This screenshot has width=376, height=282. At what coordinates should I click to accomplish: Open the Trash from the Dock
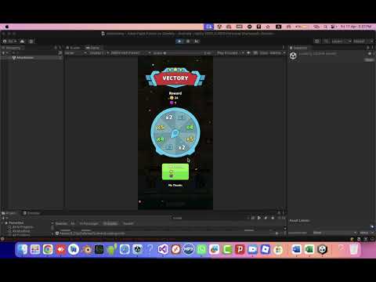pos(353,249)
